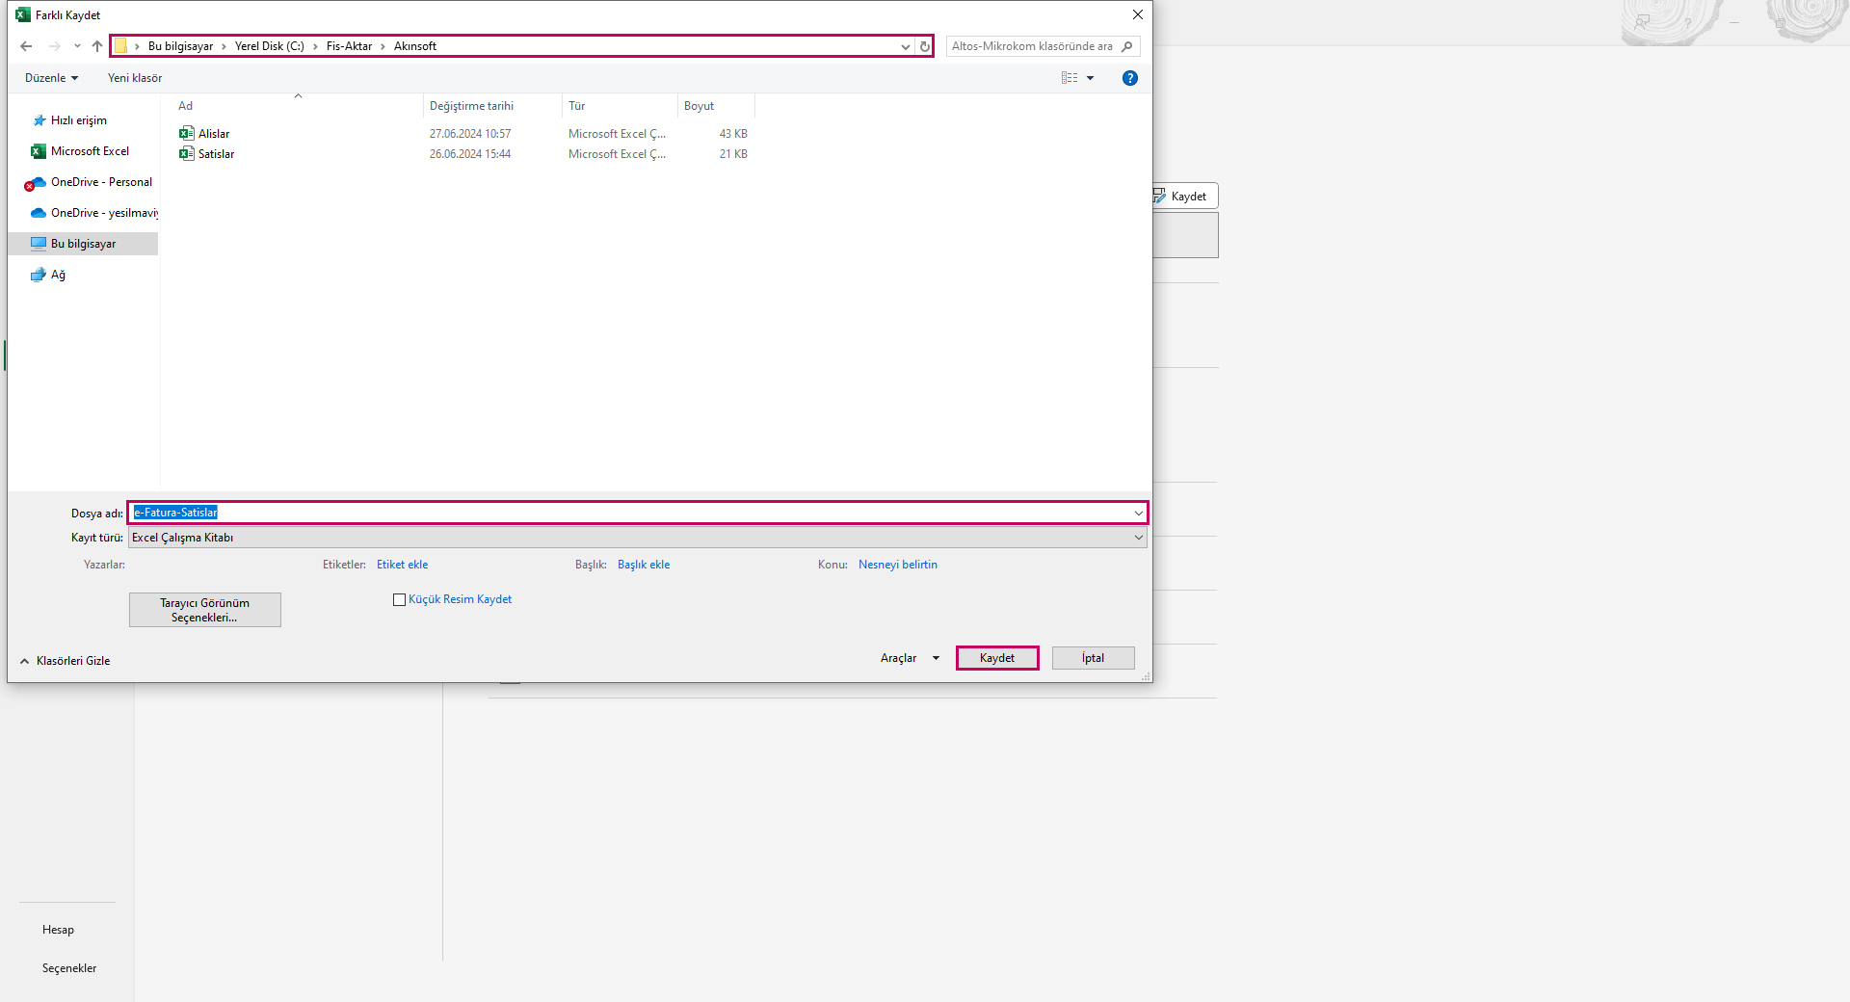
Task: Select the Alislar Excel file
Action: click(214, 134)
